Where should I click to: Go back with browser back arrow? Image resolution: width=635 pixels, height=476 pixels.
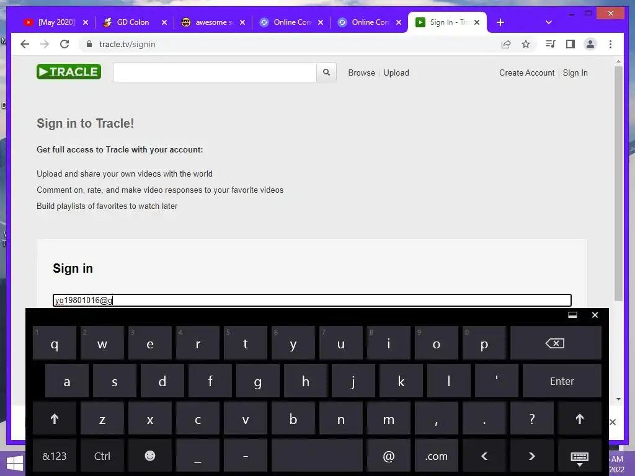(x=25, y=44)
